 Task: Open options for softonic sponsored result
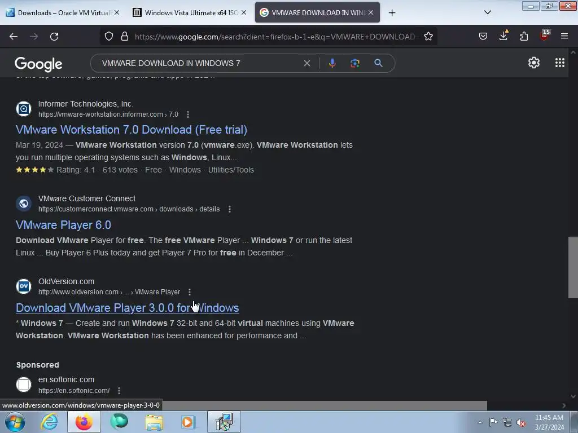pyautogui.click(x=119, y=390)
